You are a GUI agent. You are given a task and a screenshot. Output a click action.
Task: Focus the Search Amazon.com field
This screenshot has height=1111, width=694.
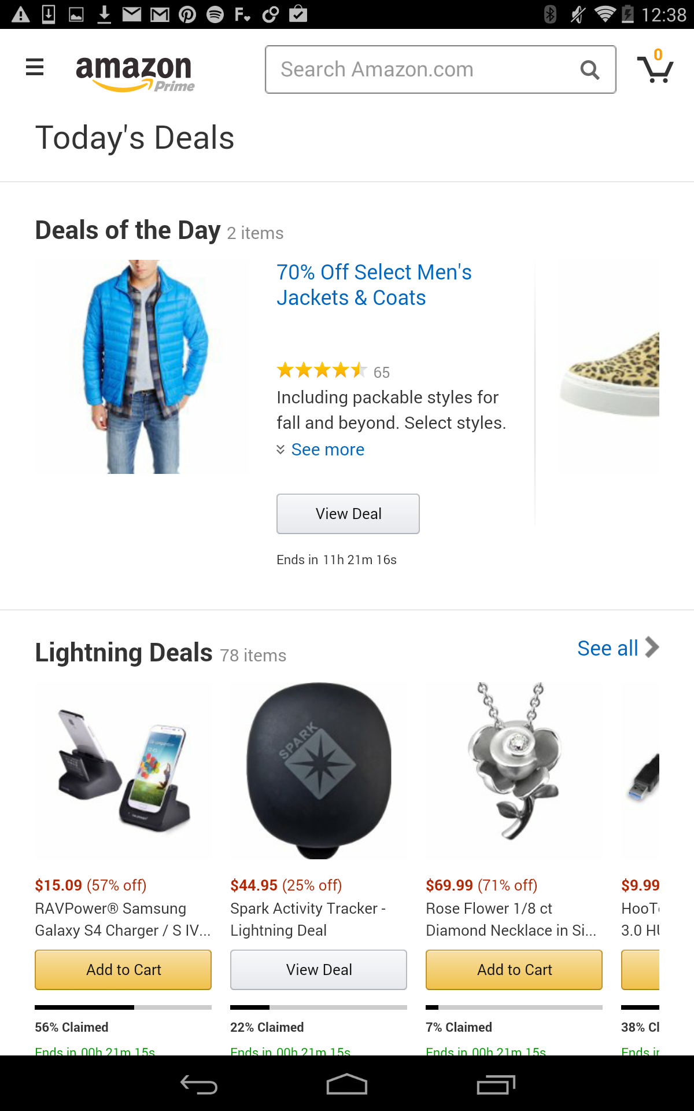coord(422,70)
